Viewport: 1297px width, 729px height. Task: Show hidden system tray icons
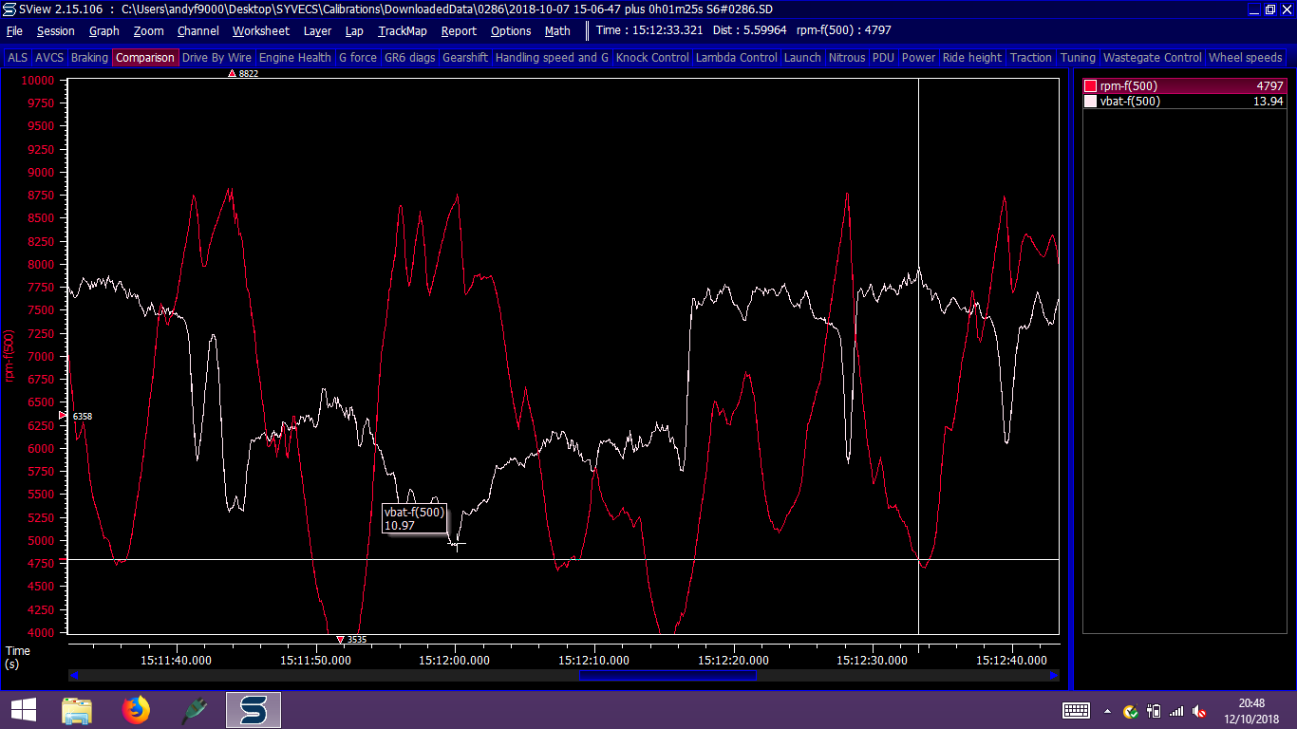click(1107, 711)
